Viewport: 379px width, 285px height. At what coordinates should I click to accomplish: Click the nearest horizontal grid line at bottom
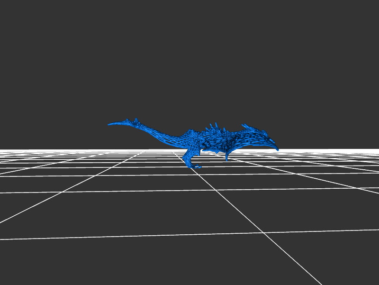point(142,235)
